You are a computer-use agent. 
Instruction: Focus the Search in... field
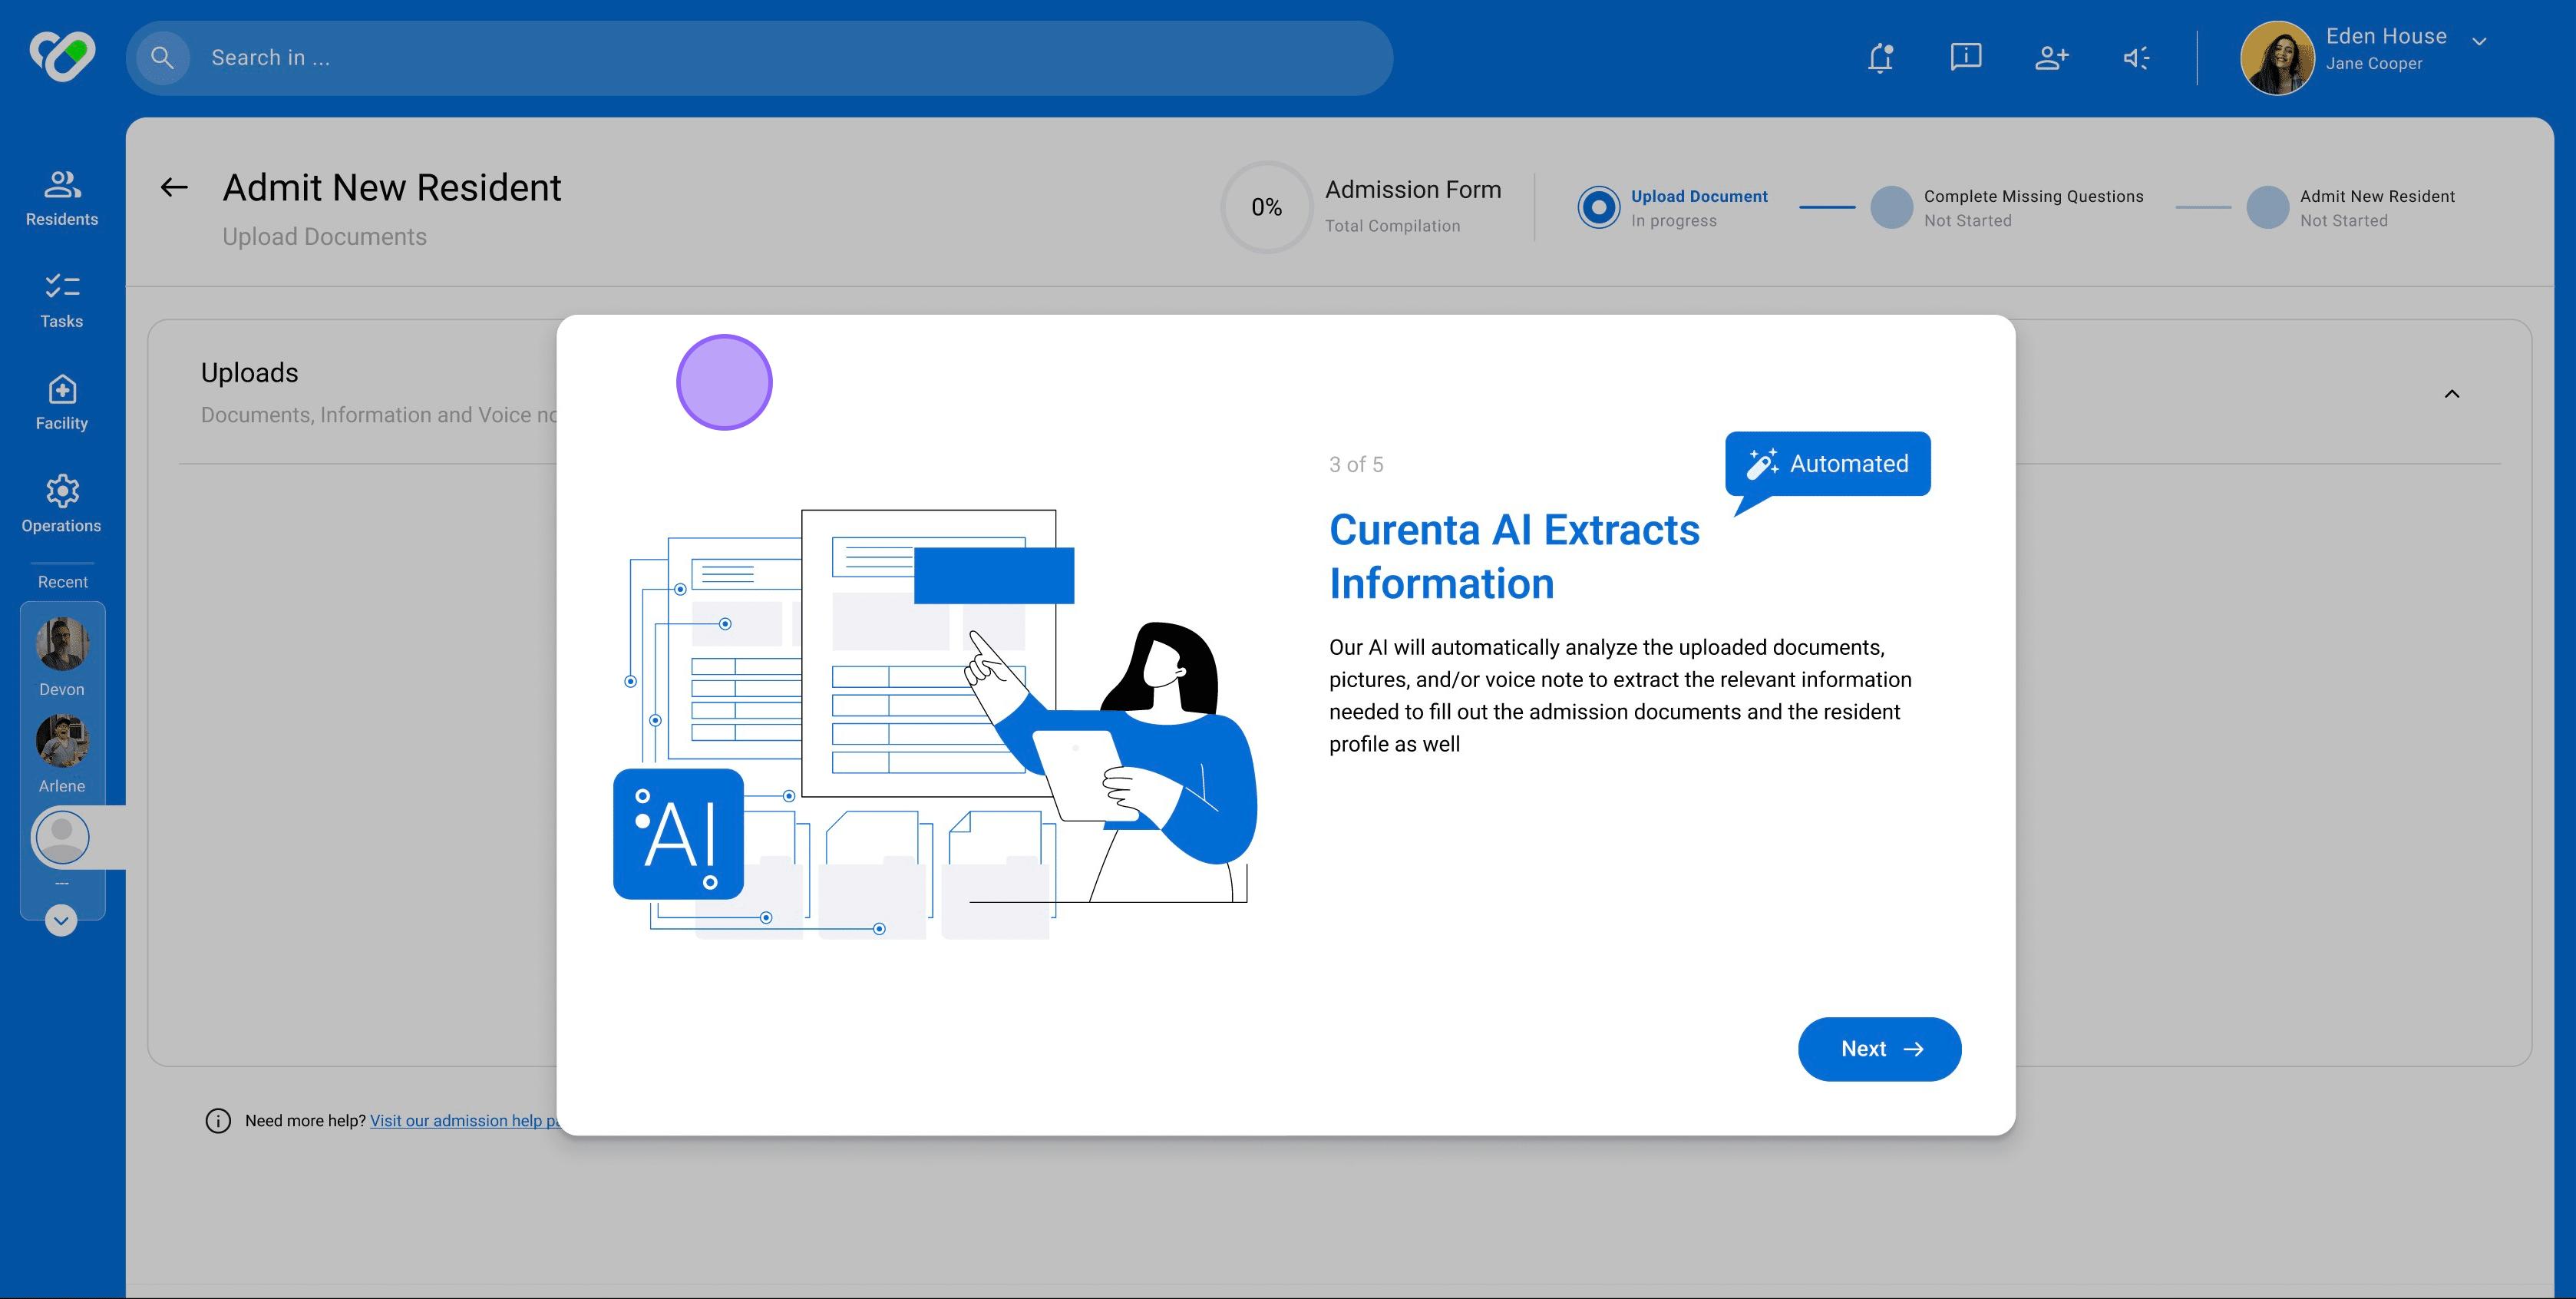pos(759,58)
